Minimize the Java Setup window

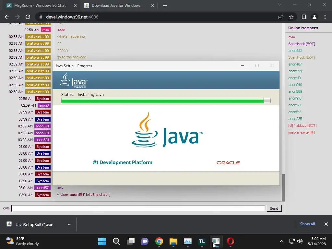pos(243,65)
